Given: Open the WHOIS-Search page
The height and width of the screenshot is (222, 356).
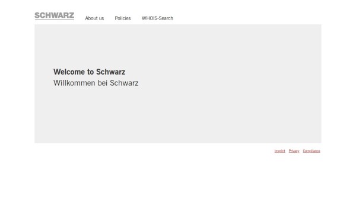Looking at the screenshot, I should (157, 18).
